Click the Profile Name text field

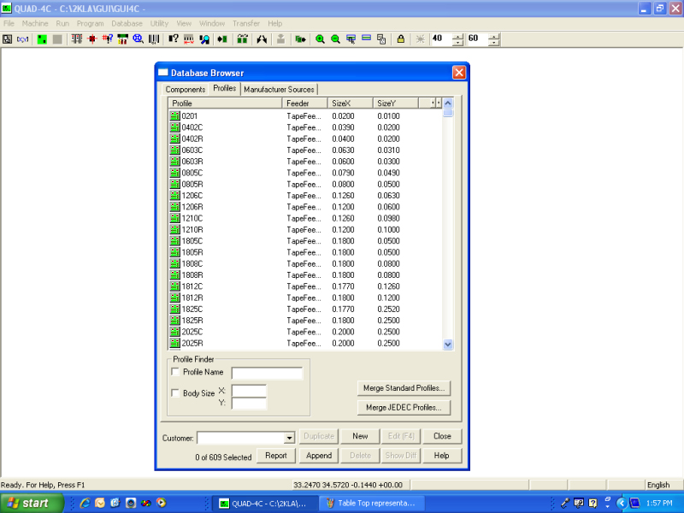pyautogui.click(x=267, y=373)
